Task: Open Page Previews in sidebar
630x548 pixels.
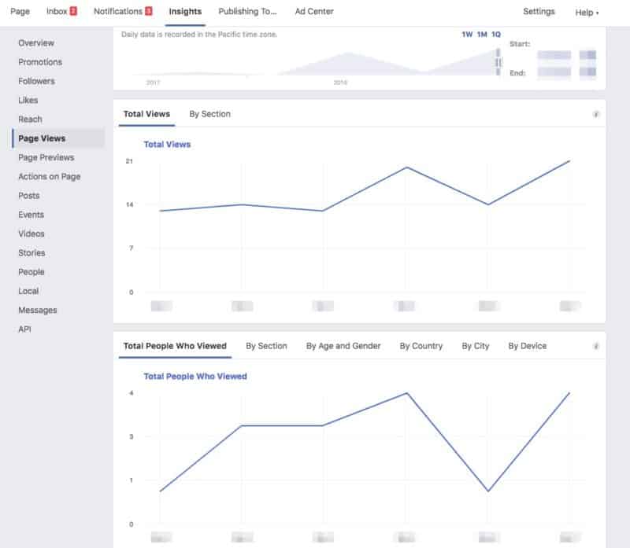Action: pos(46,158)
